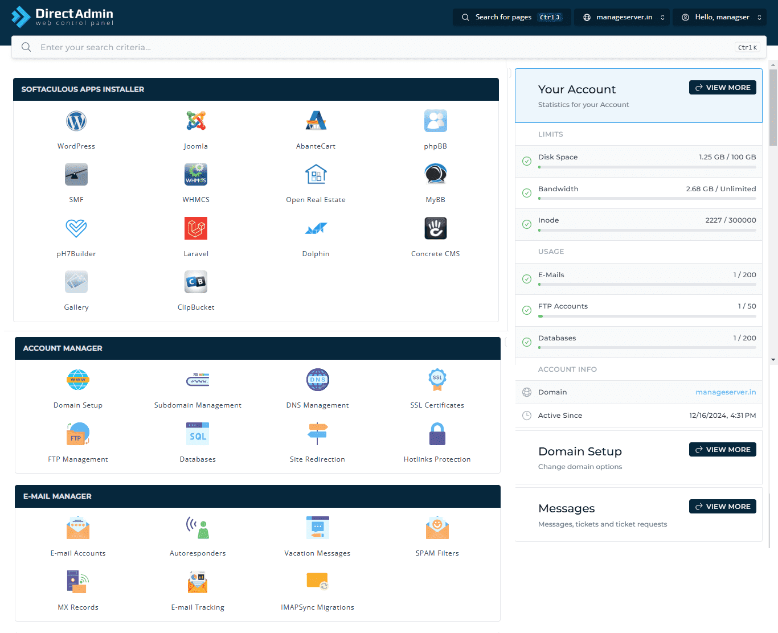
Task: Open Subdomain Management icon
Action: 198,380
